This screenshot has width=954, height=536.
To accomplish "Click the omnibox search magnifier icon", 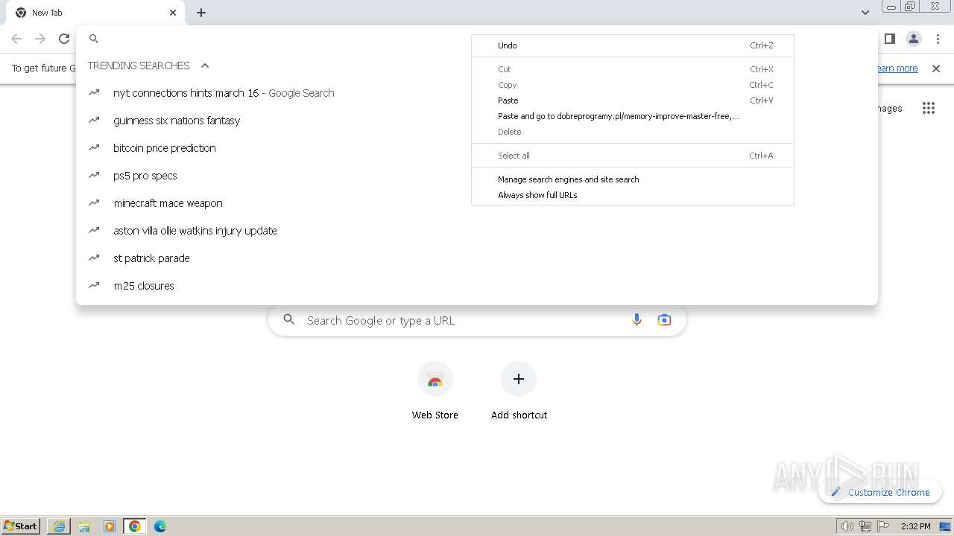I will [x=94, y=39].
